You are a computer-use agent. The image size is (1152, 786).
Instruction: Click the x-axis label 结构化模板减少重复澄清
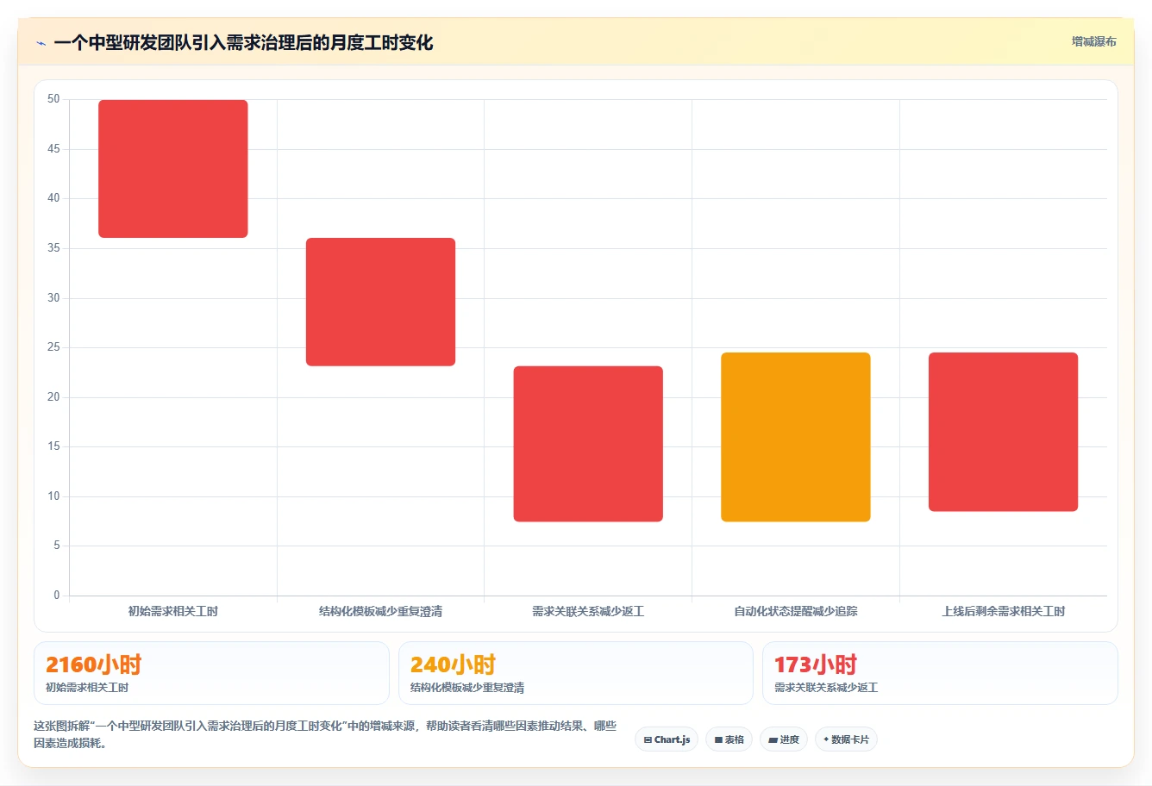coord(380,611)
